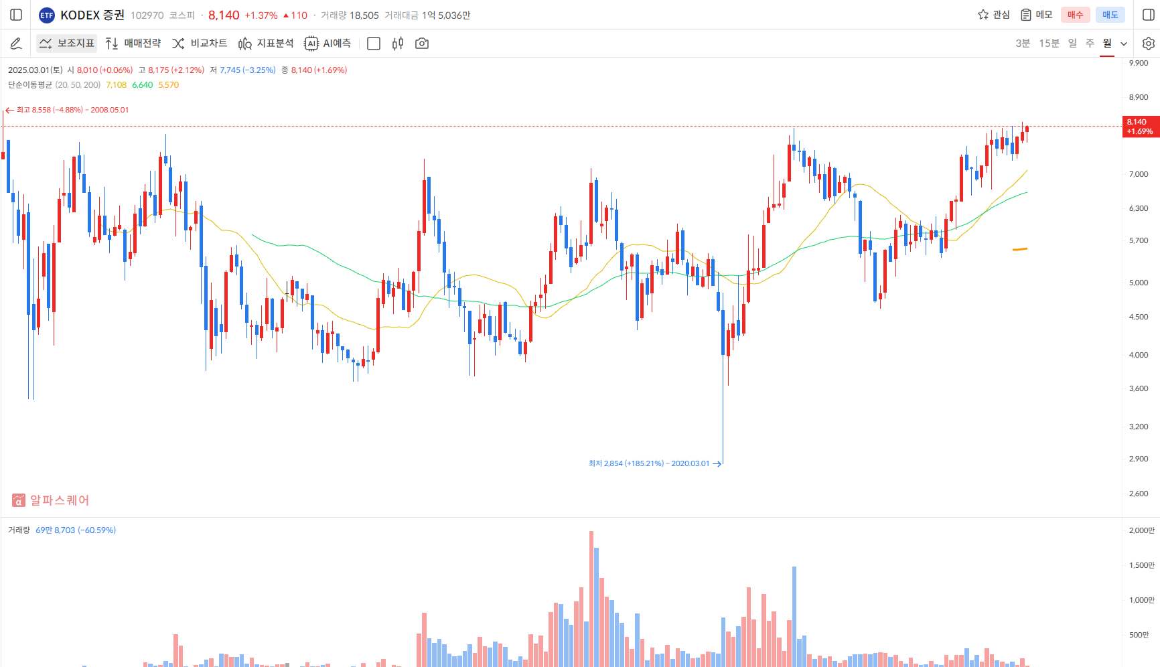Open 지표분석 indicator analysis

tap(266, 44)
